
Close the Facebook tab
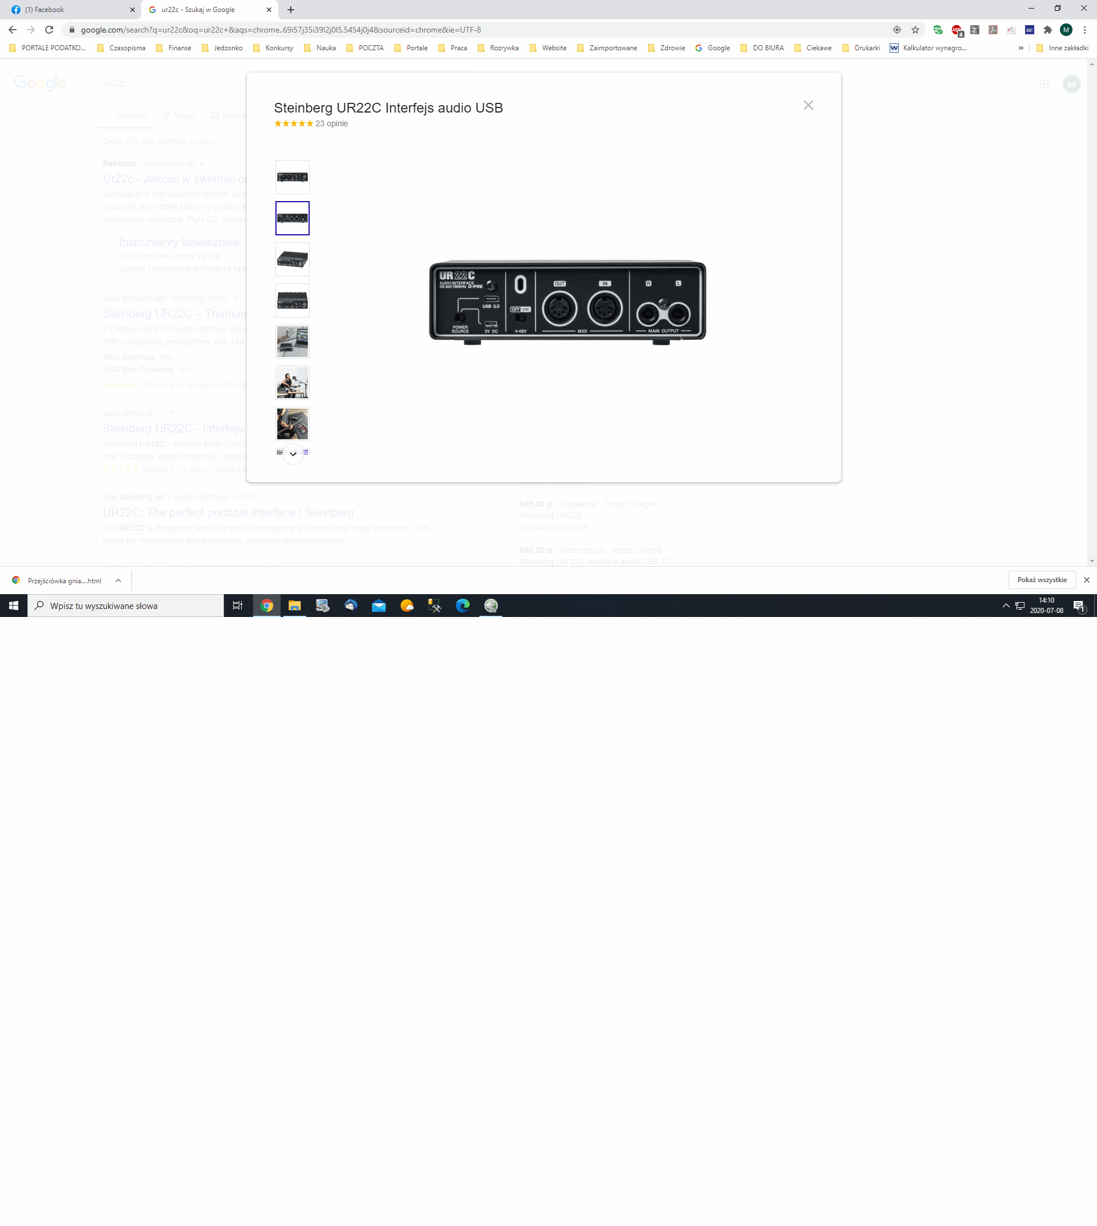[132, 10]
